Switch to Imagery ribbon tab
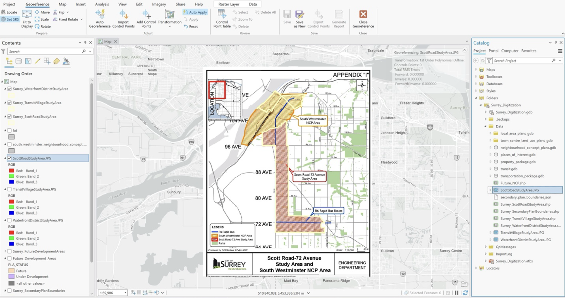The height and width of the screenshot is (298, 565). tap(159, 4)
